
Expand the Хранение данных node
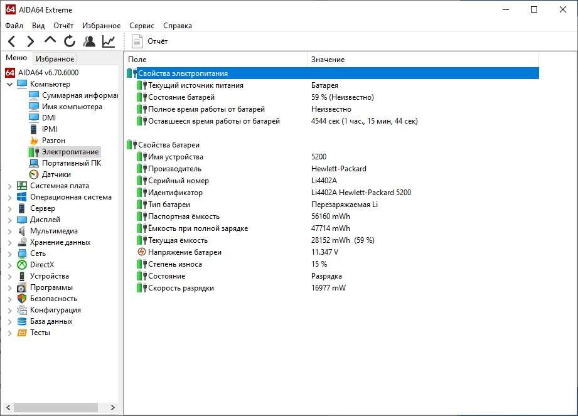pyautogui.click(x=10, y=242)
